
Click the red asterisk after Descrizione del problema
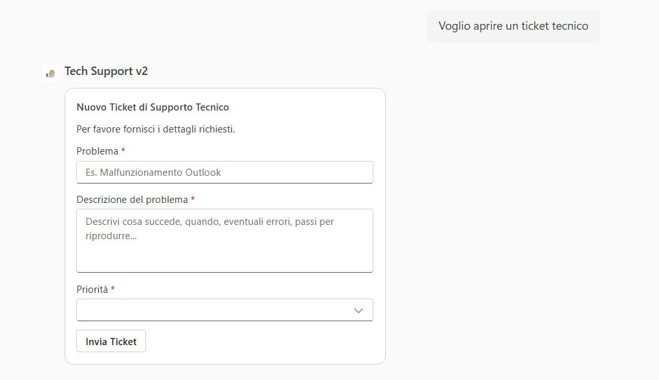tap(193, 199)
